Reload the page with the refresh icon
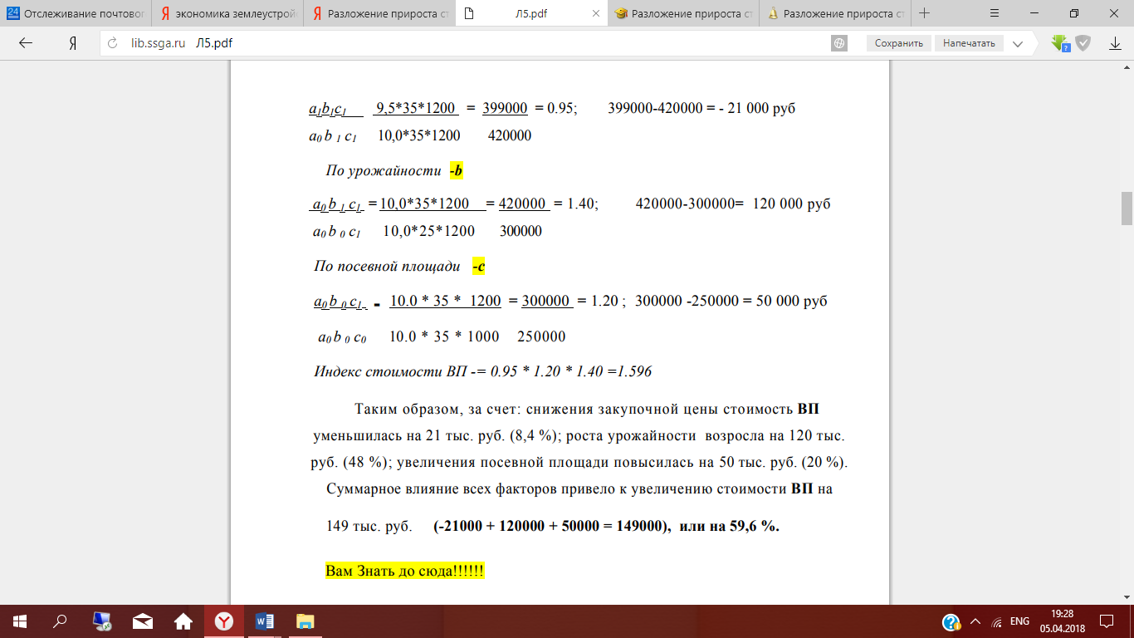 [114, 43]
